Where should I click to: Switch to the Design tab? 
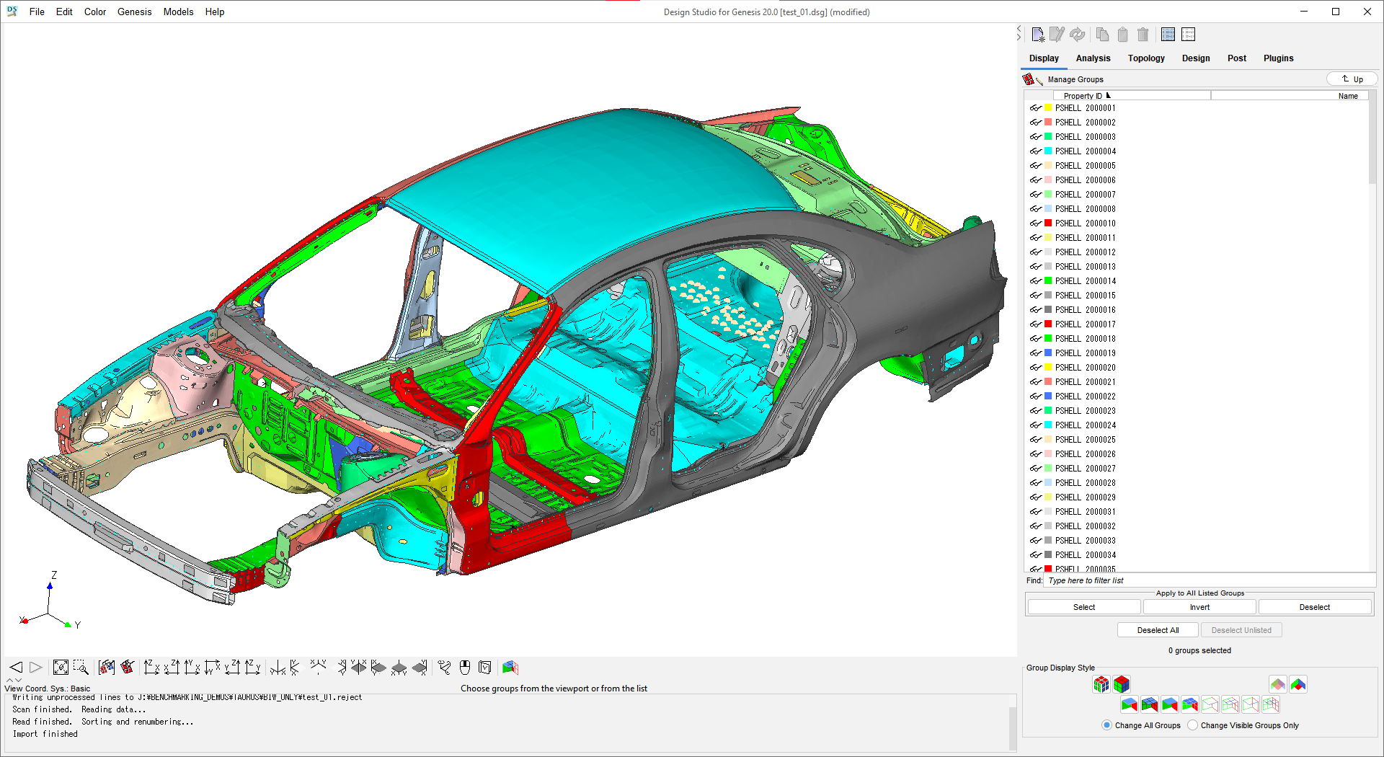[1196, 58]
